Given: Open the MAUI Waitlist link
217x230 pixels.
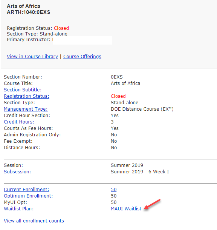Looking at the screenshot, I should (x=126, y=208).
